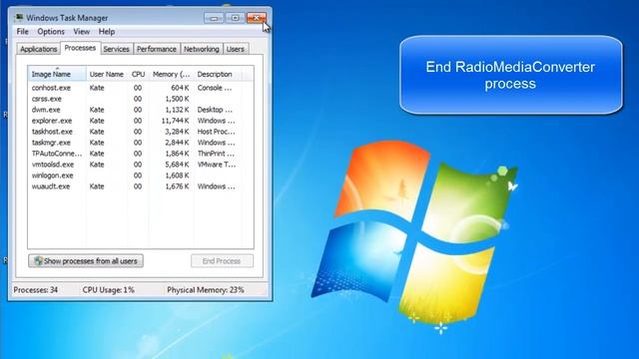Viewport: 639px width, 359px height.
Task: Click Physical Memory: 23% in status bar
Action: tap(206, 290)
